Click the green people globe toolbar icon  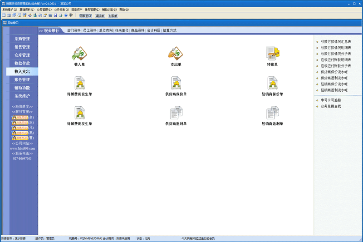[x=35, y=15]
